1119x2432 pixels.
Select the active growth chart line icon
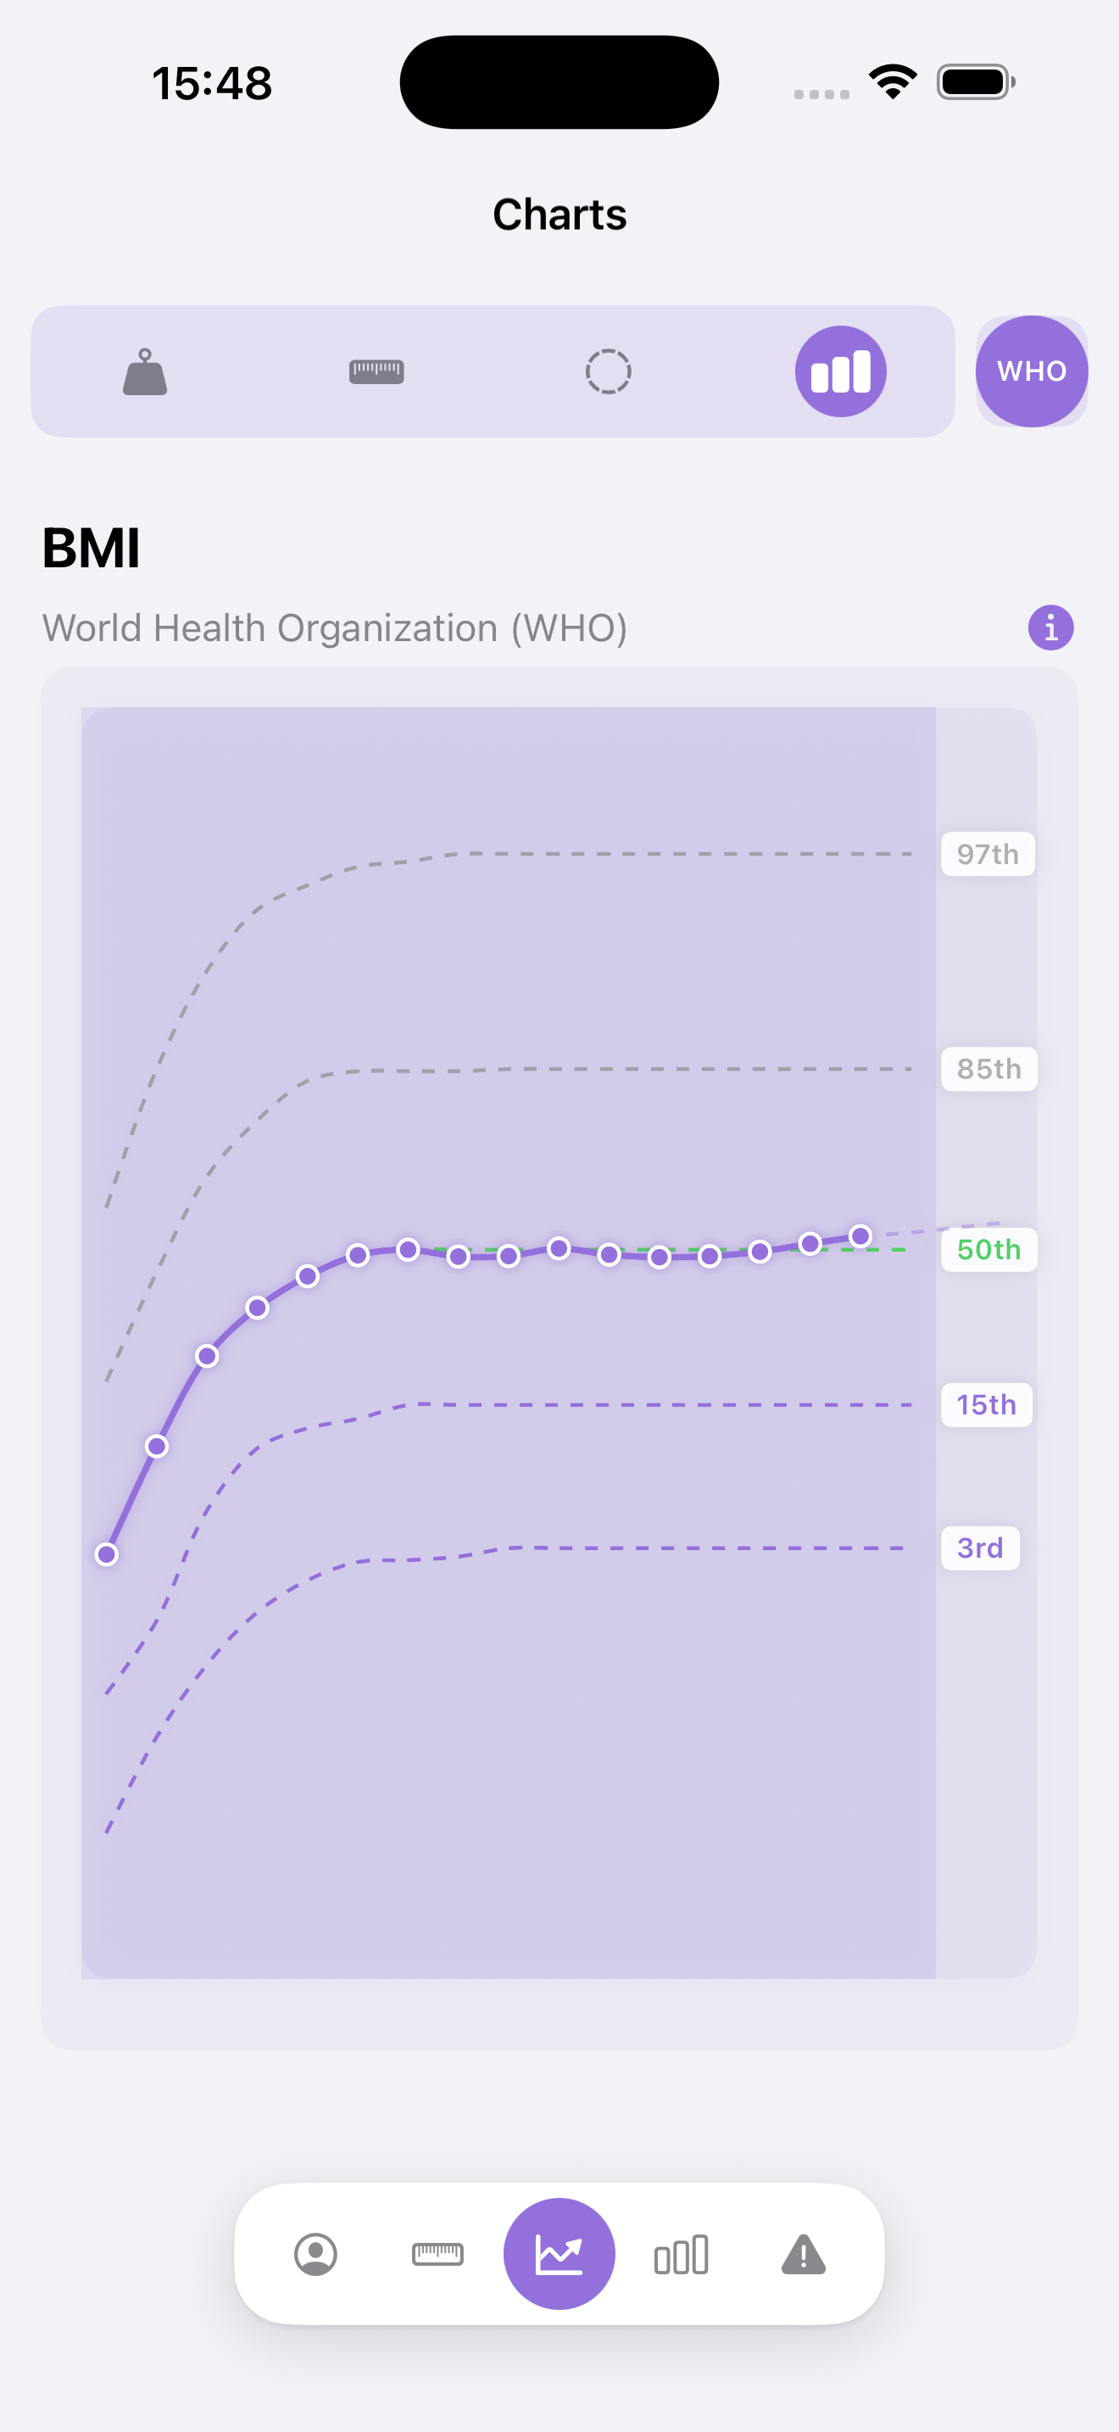[559, 2254]
